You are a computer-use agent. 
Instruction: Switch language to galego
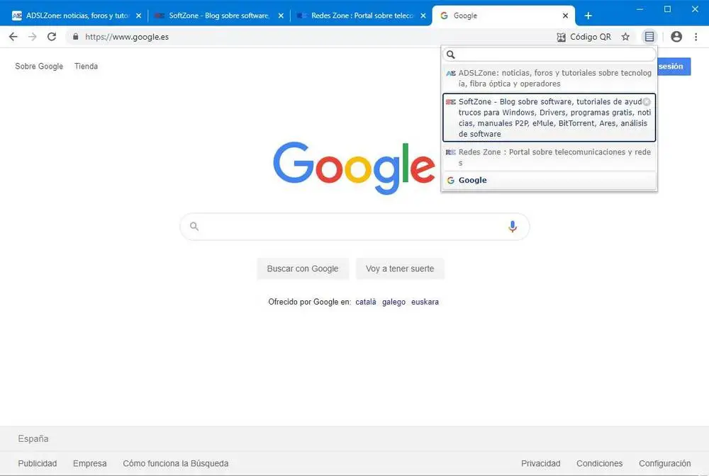[393, 302]
